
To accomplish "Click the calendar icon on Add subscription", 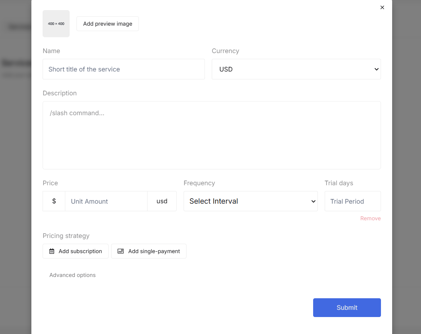I will coord(52,251).
